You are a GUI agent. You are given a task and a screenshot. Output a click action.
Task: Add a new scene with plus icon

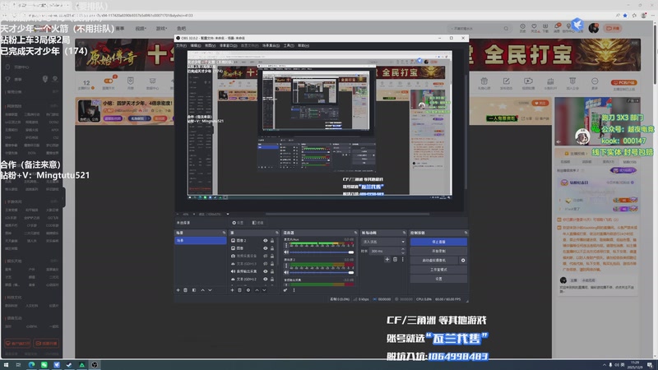(x=178, y=290)
